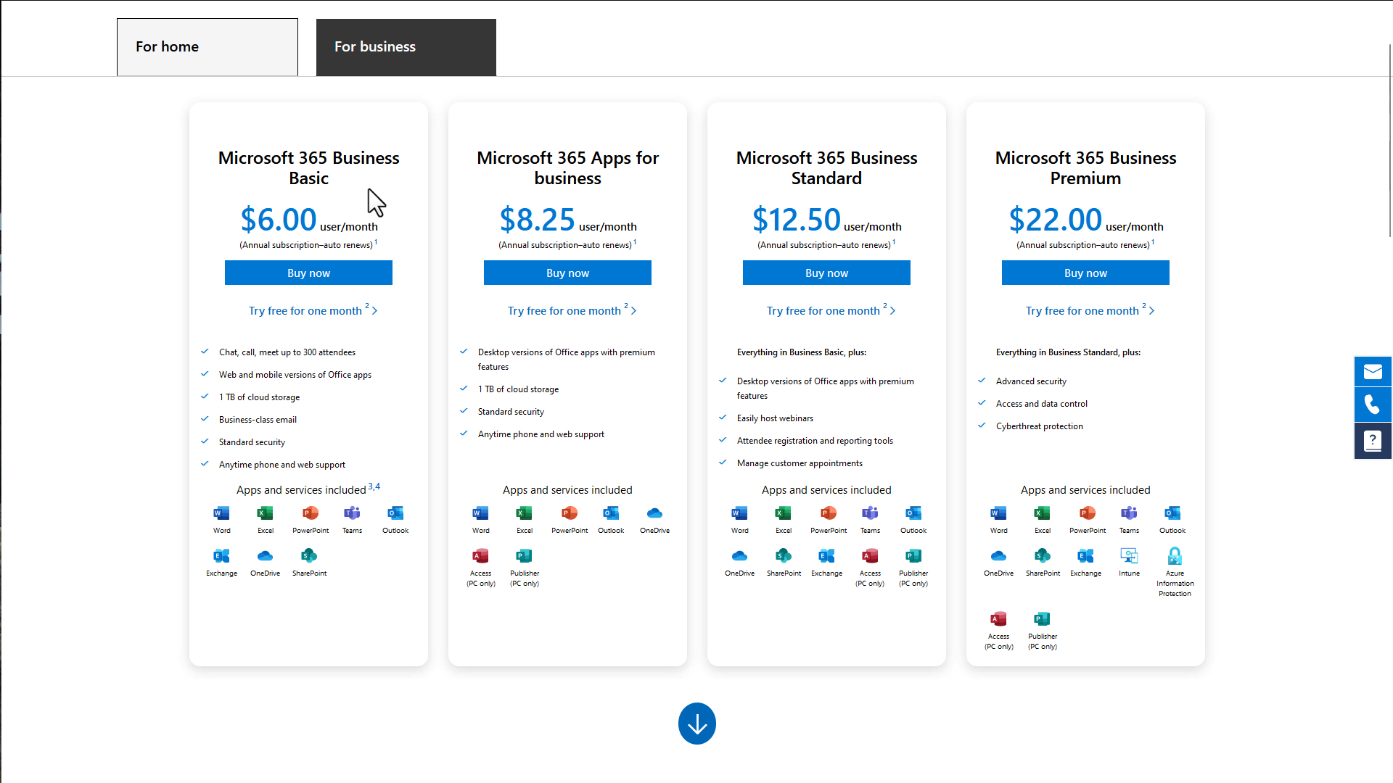Click the scroll down arrow button
The image size is (1393, 783).
coord(697,724)
